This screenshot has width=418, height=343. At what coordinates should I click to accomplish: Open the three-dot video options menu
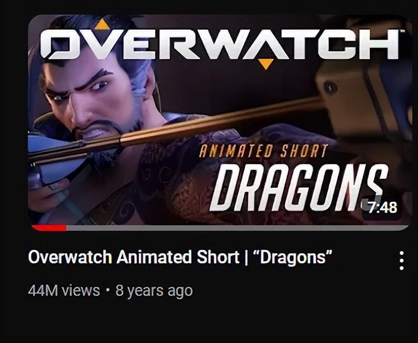click(x=402, y=261)
